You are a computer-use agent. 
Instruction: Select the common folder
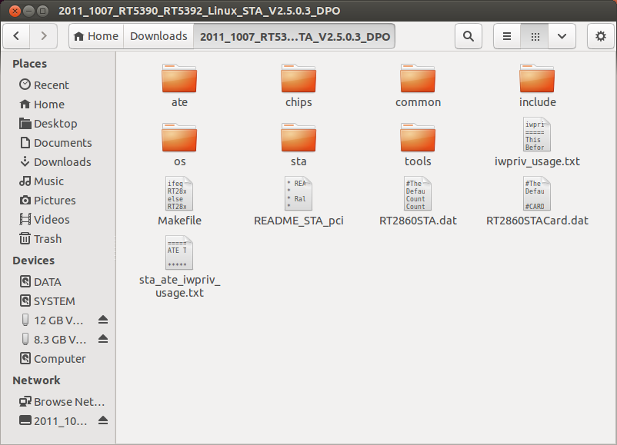pos(418,86)
